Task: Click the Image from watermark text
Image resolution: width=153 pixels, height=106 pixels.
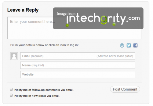Action: [66, 14]
